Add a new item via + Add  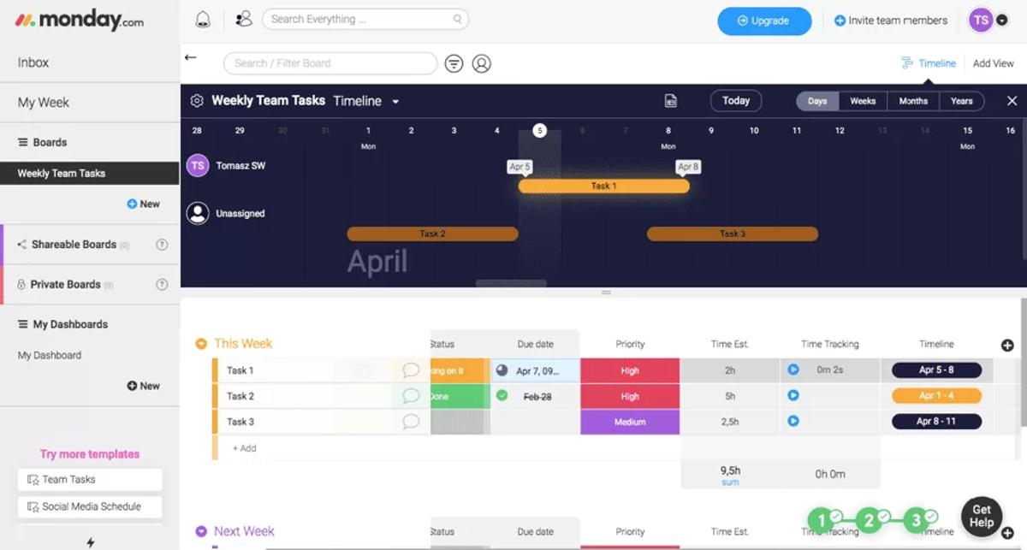(x=244, y=448)
